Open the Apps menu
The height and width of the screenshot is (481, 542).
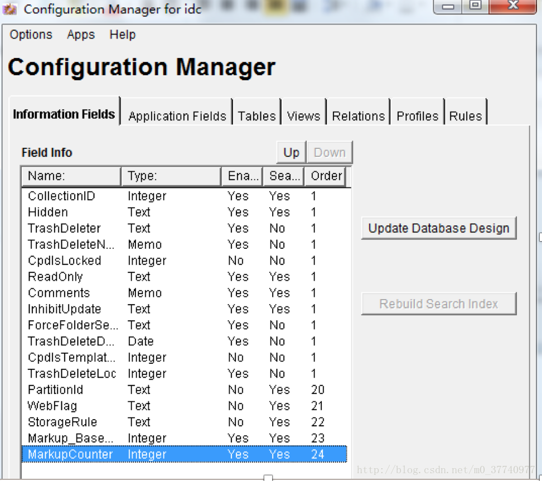click(x=80, y=35)
